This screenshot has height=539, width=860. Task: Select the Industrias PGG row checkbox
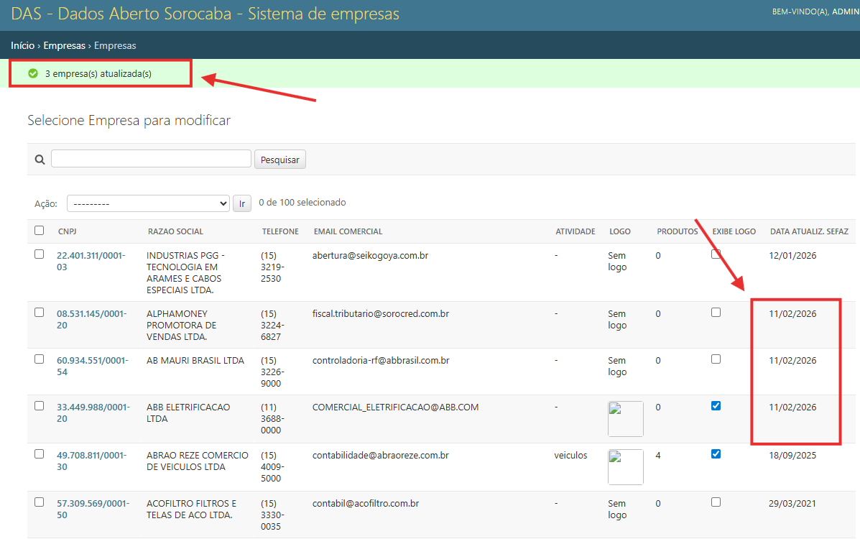pos(39,254)
